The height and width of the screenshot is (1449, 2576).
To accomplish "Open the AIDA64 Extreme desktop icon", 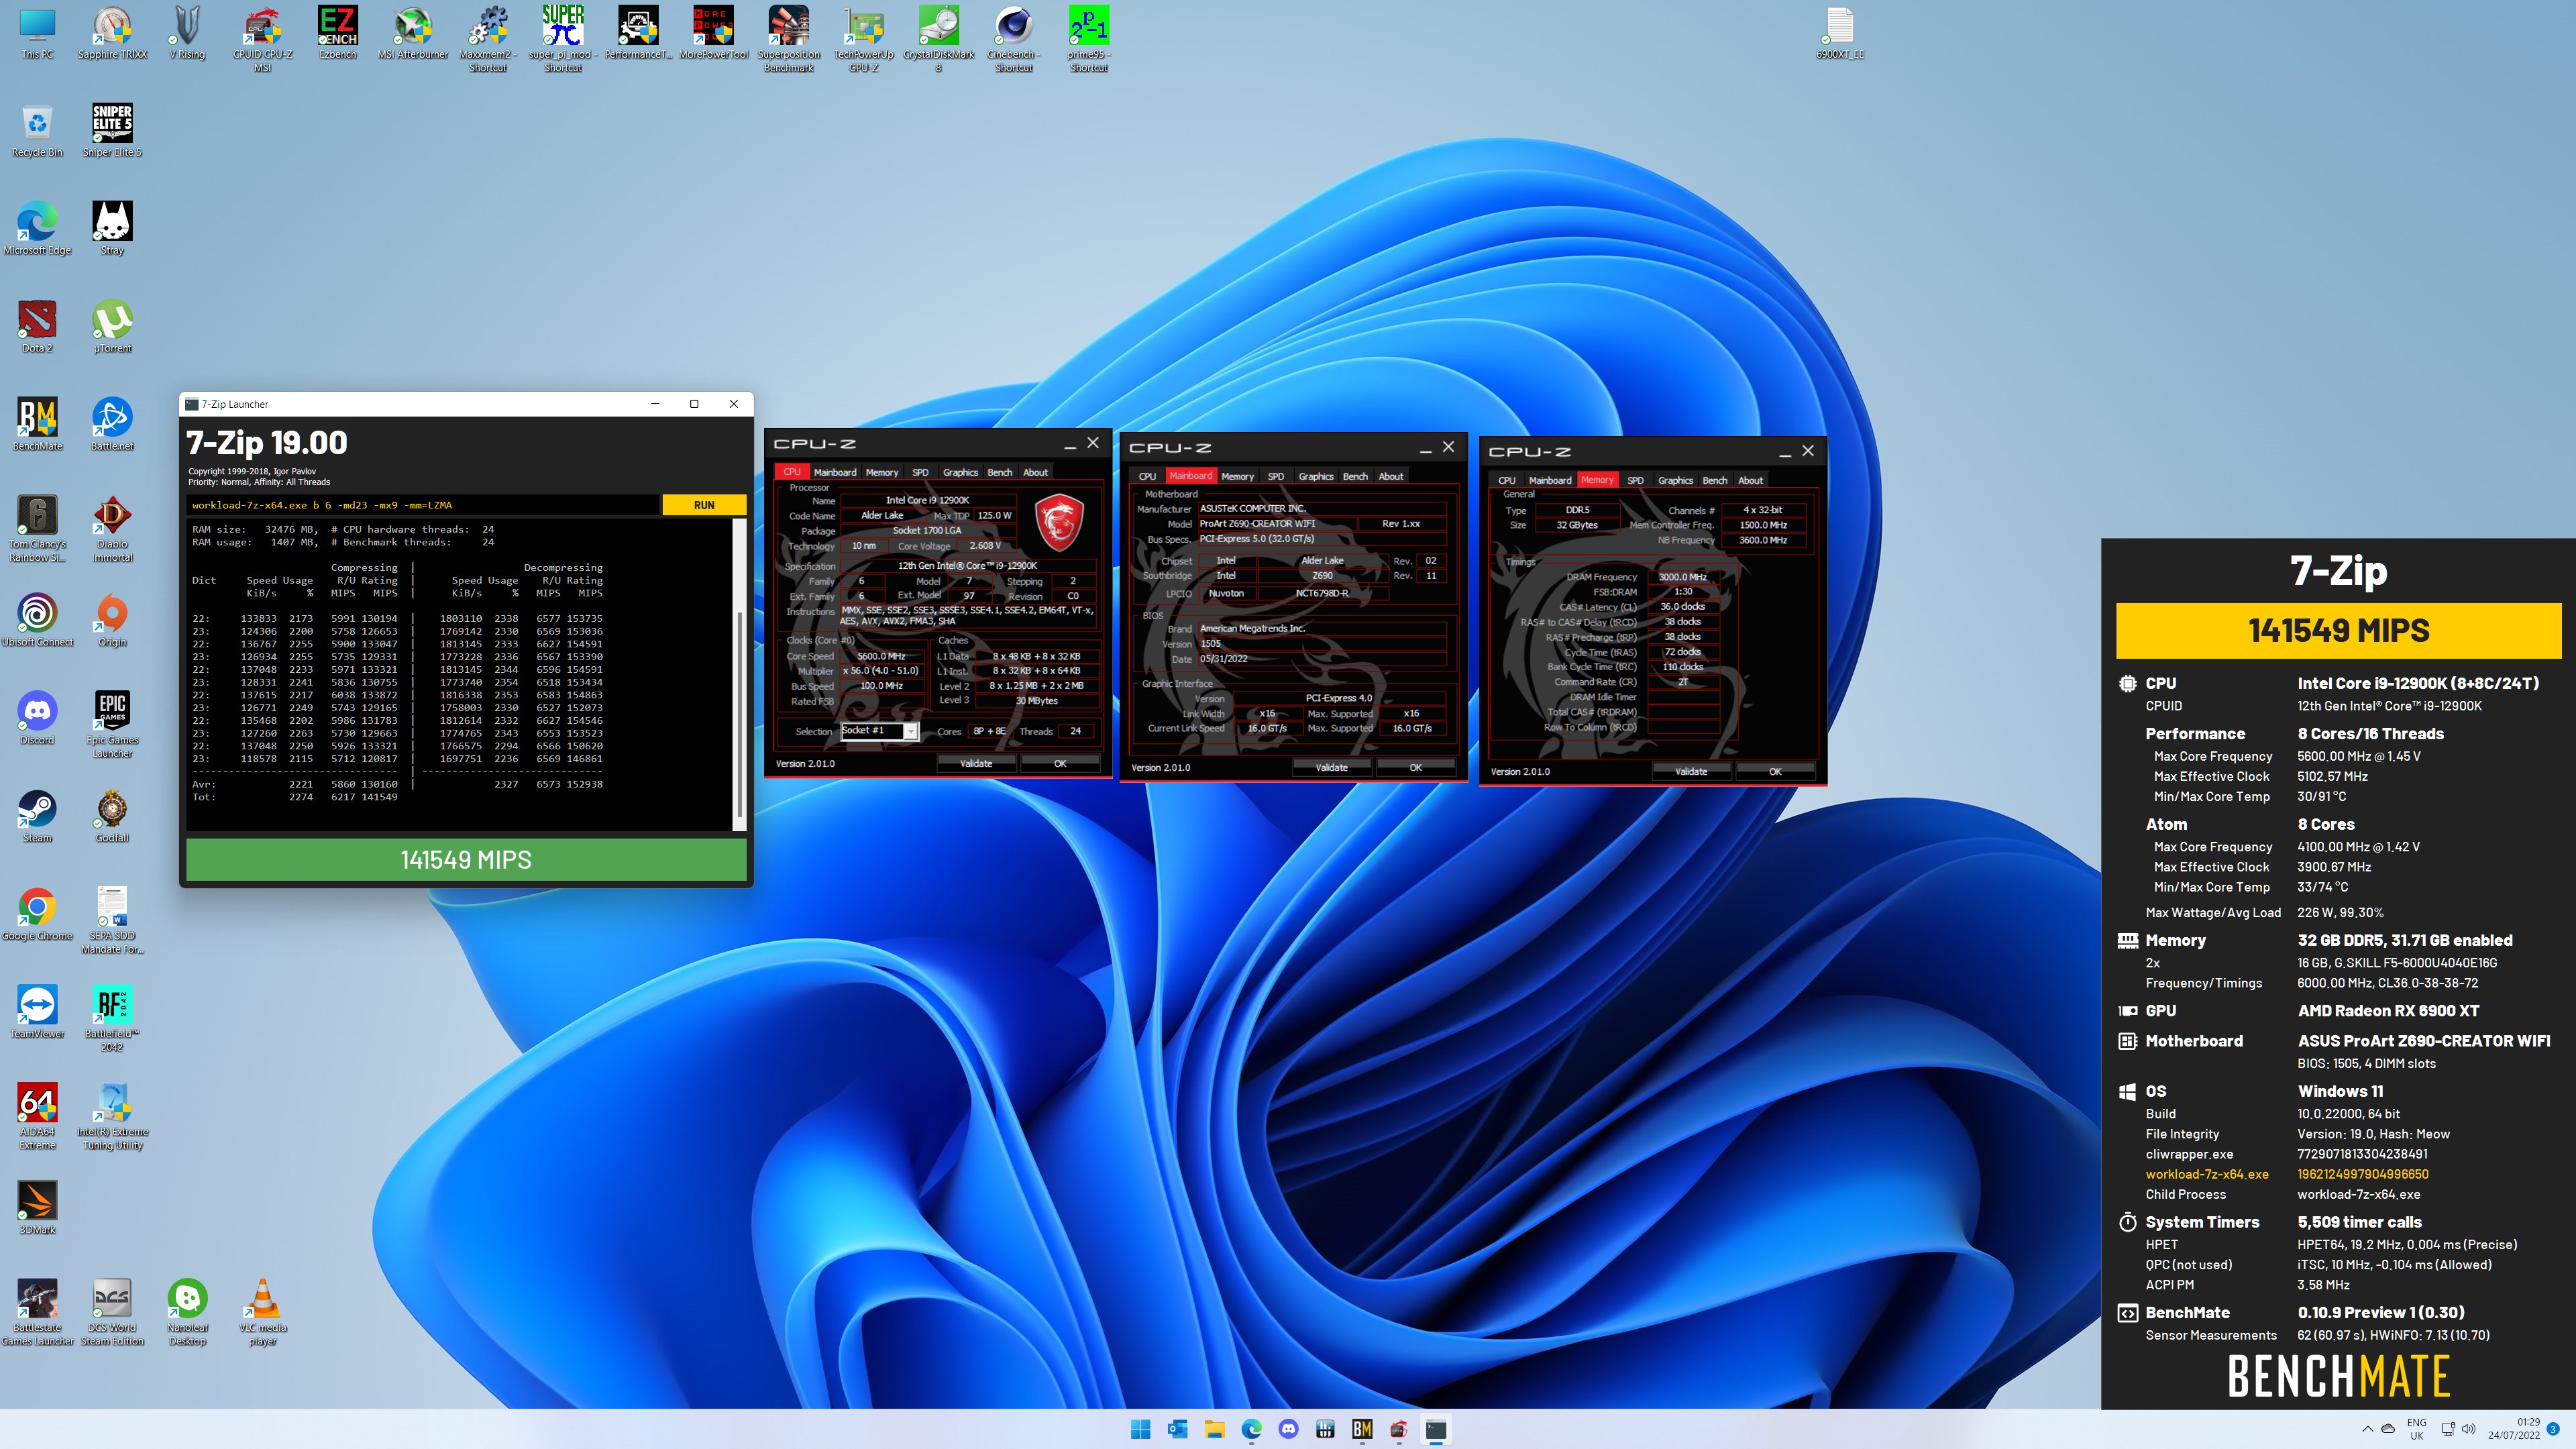I will (x=37, y=1116).
